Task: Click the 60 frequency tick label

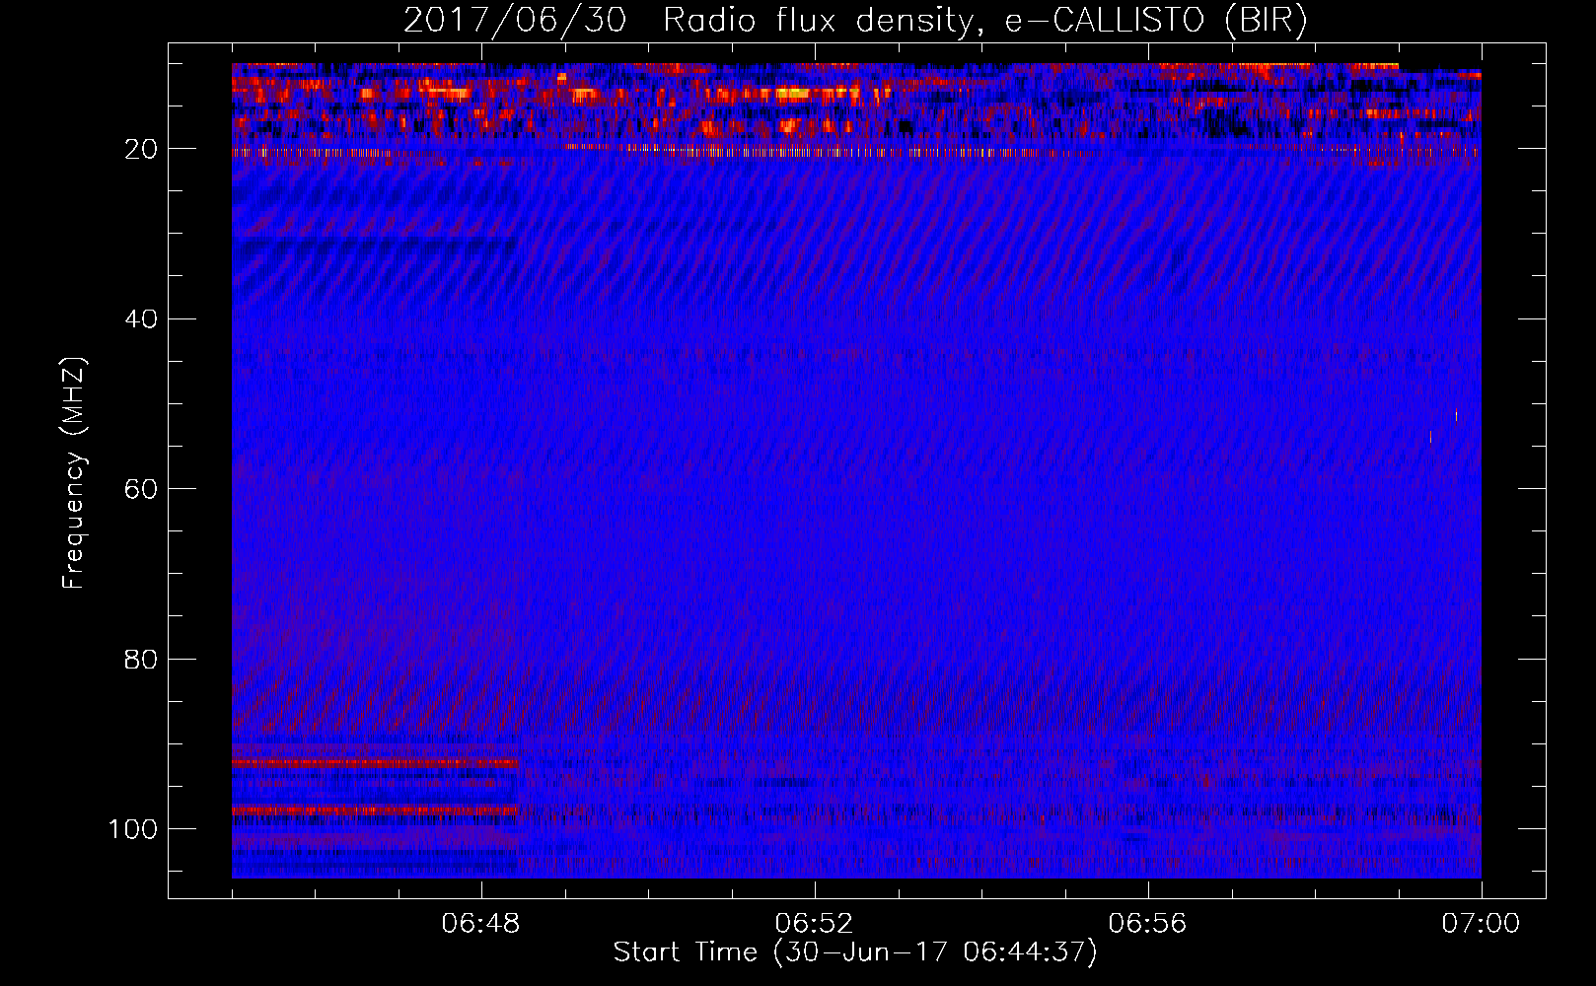Action: (142, 489)
